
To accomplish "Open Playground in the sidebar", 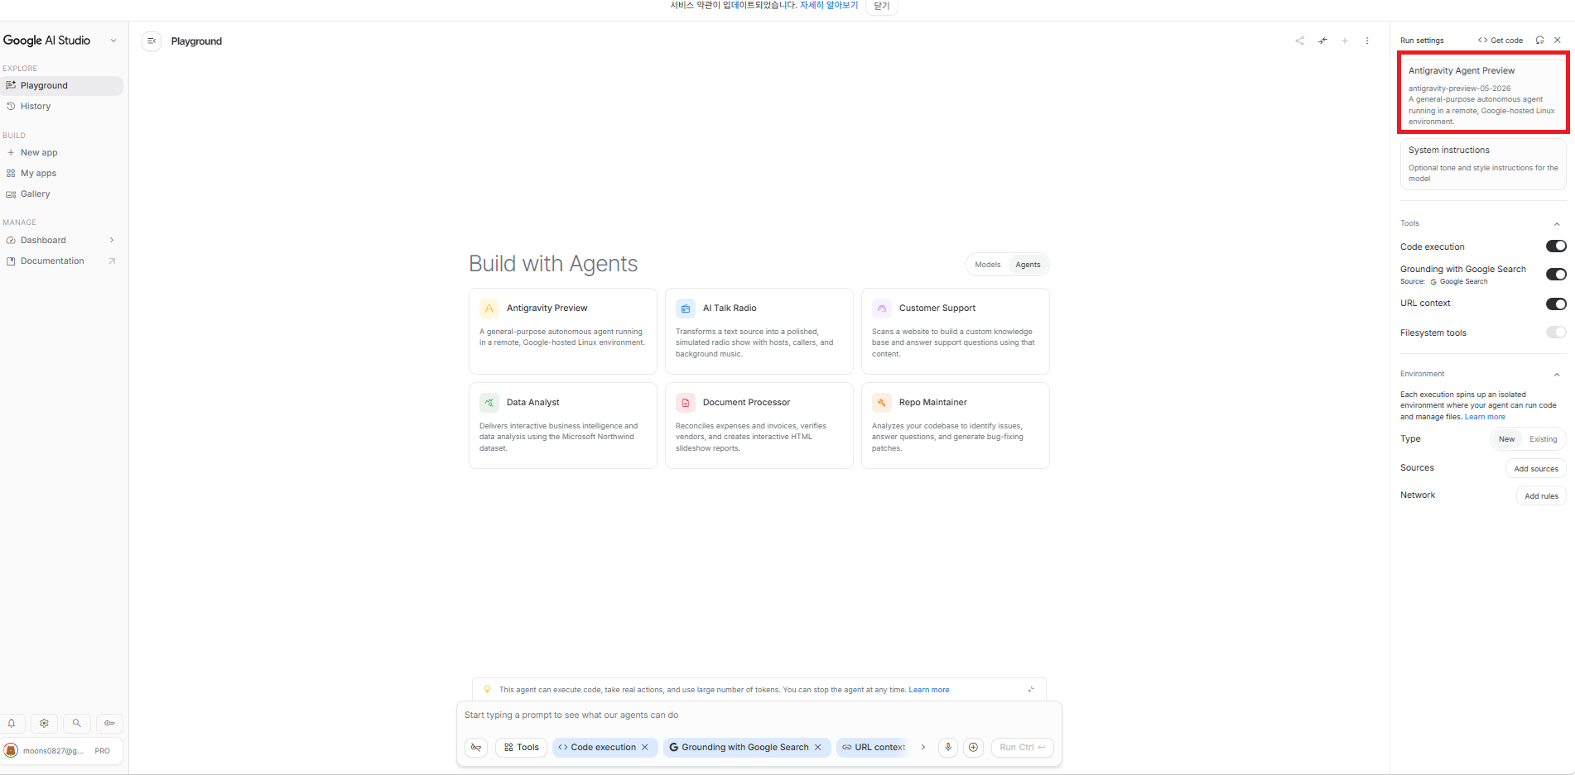I will click(62, 85).
